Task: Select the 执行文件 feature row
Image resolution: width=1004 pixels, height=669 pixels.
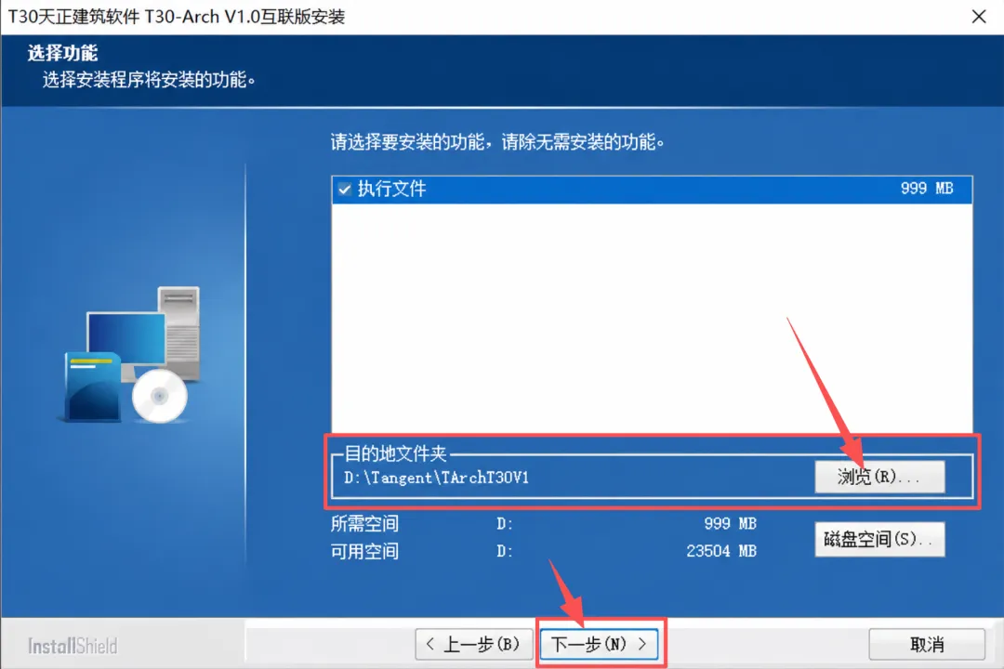Action: click(652, 190)
